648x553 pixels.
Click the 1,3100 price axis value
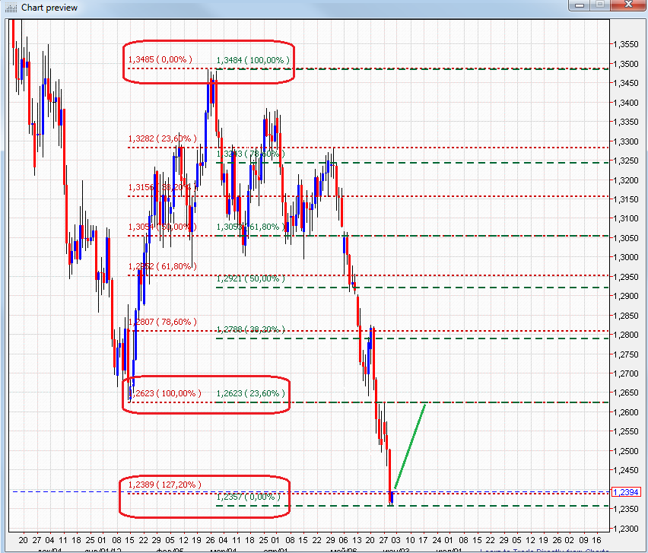point(626,218)
